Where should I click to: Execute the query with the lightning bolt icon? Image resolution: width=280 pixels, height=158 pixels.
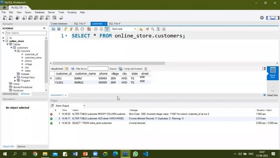coord(66,29)
